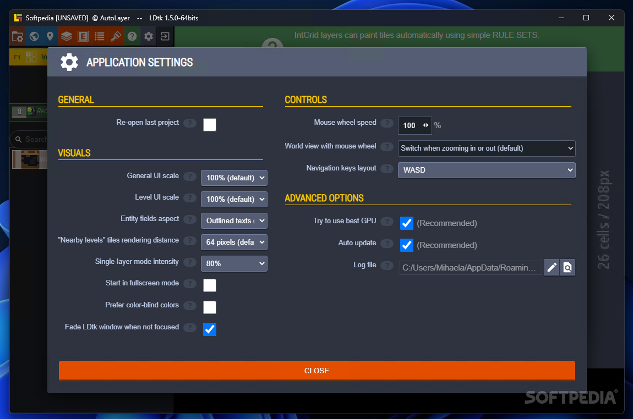Open Level UI scale dropdown
Viewport: 633px width, 419px height.
[234, 199]
